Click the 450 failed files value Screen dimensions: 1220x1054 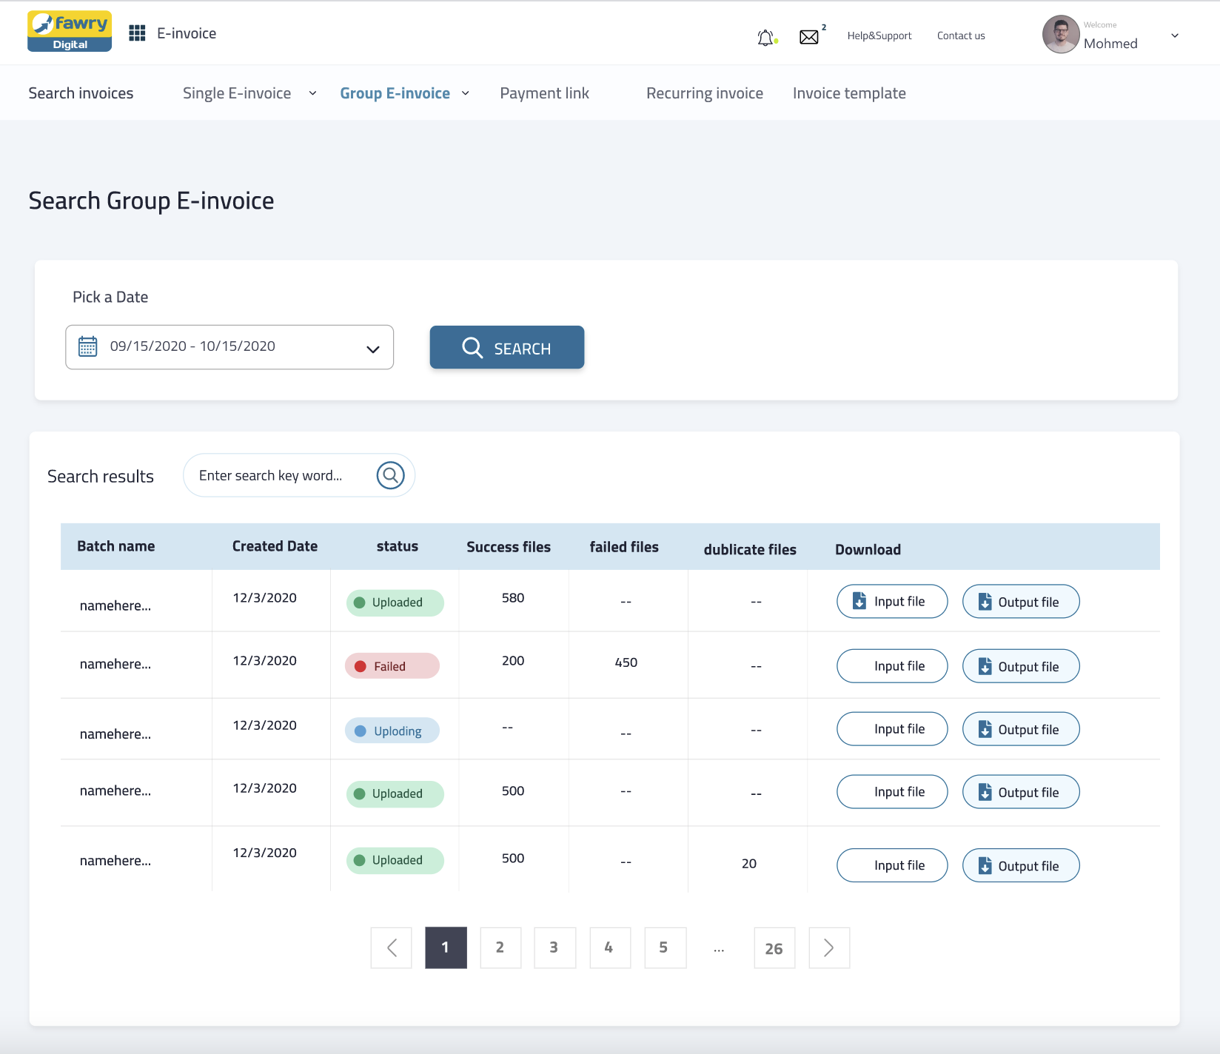tap(626, 662)
